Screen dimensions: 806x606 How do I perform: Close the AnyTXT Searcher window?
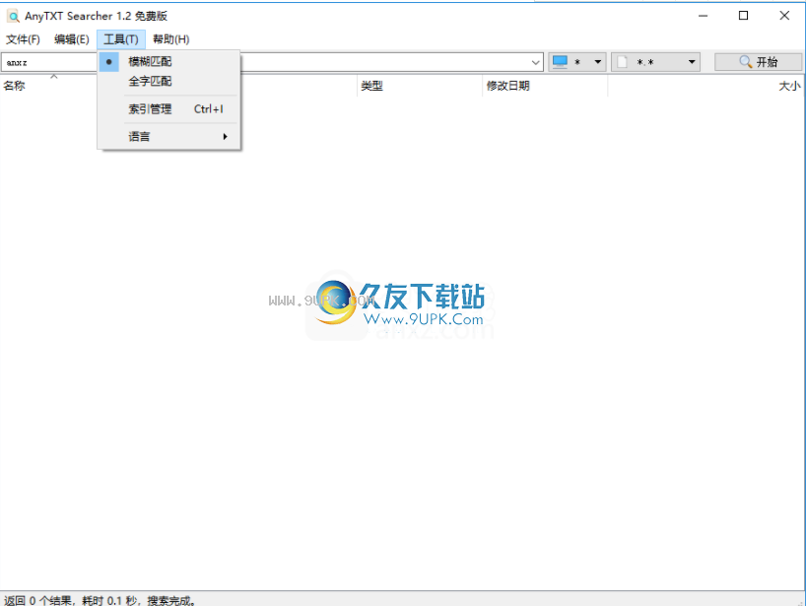click(x=784, y=16)
